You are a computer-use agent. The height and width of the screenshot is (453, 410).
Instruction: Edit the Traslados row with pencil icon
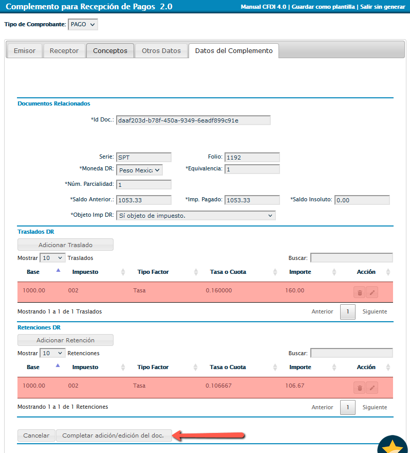372,292
